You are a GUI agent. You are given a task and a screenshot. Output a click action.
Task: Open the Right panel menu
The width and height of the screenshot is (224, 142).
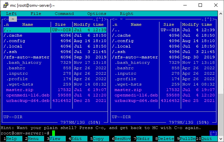(x=126, y=14)
